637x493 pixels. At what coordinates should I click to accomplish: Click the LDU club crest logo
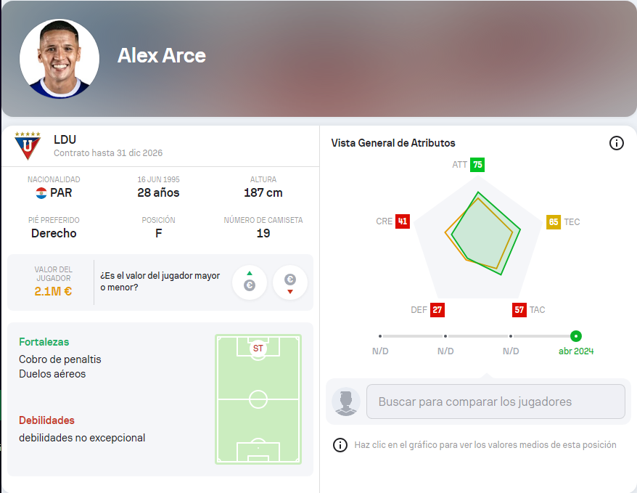coord(28,146)
